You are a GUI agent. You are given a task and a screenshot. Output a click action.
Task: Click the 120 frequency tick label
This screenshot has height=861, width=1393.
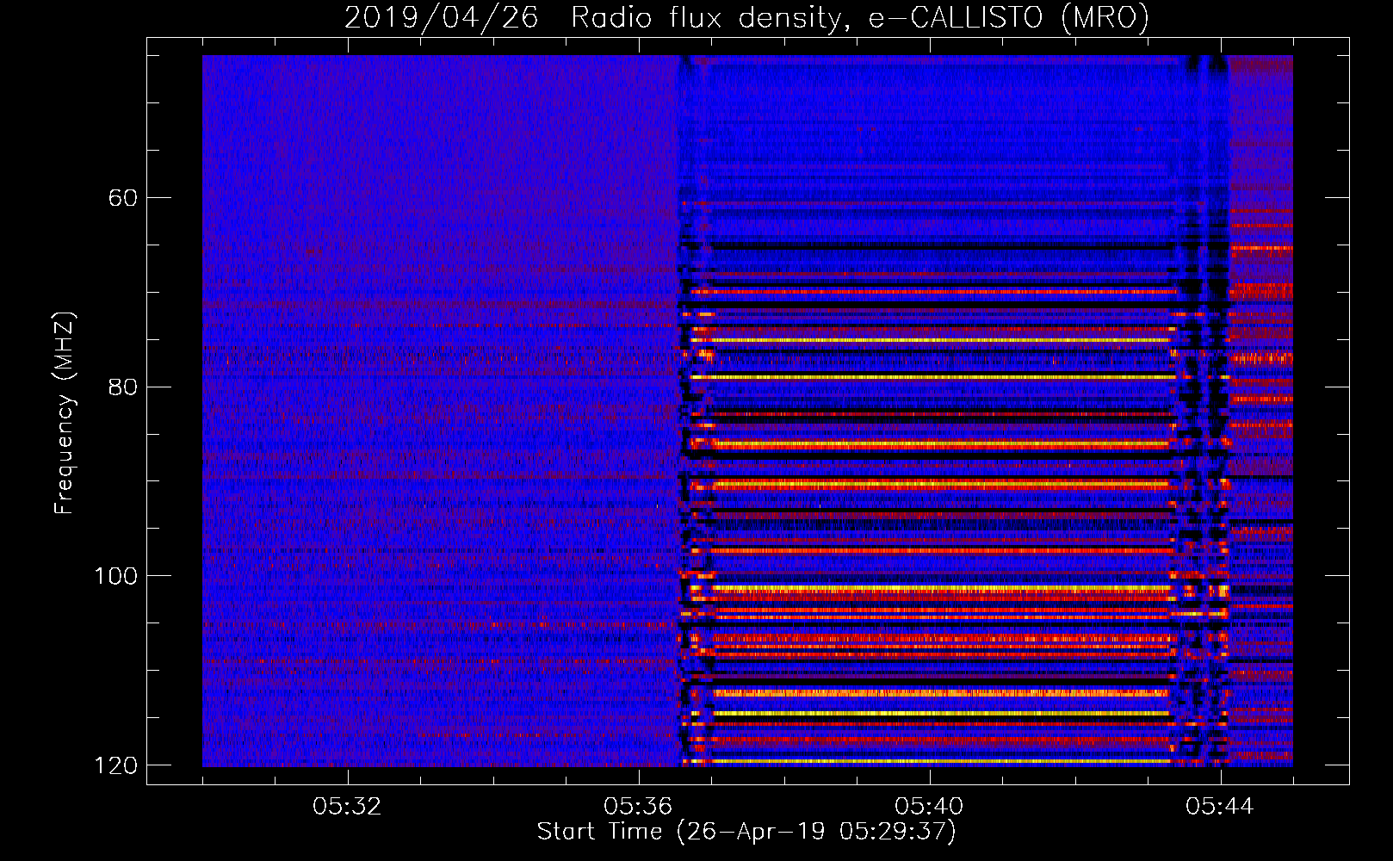[x=115, y=765]
